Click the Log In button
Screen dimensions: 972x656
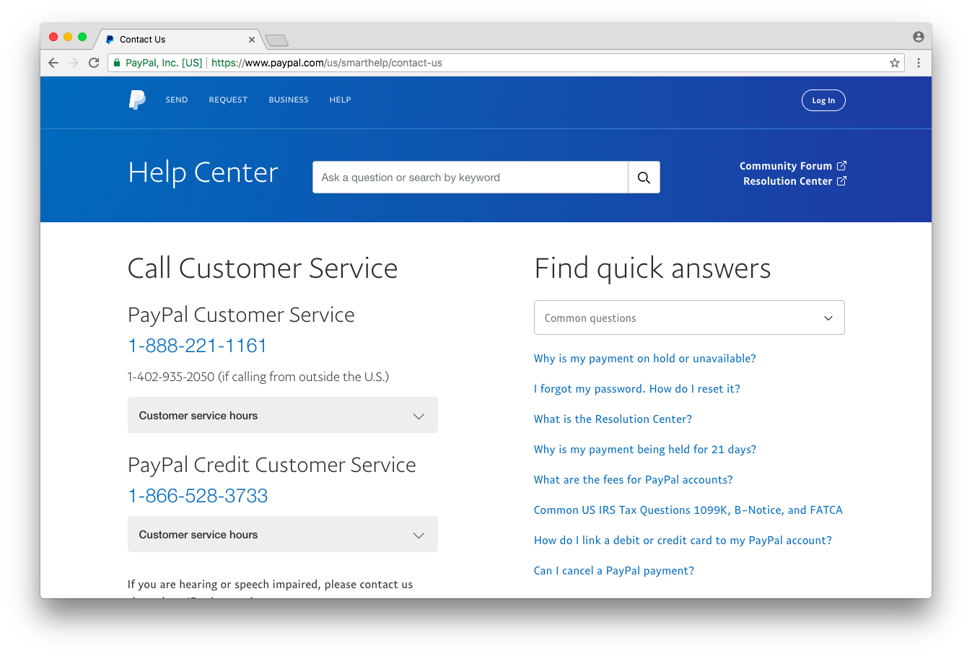click(x=823, y=100)
